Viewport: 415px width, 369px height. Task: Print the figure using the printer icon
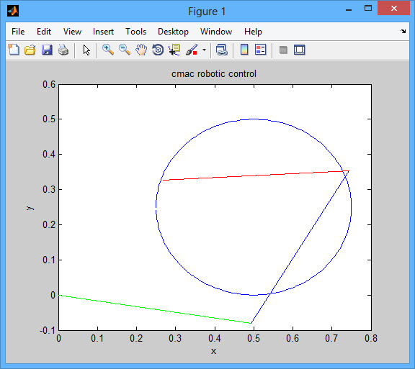(x=63, y=50)
